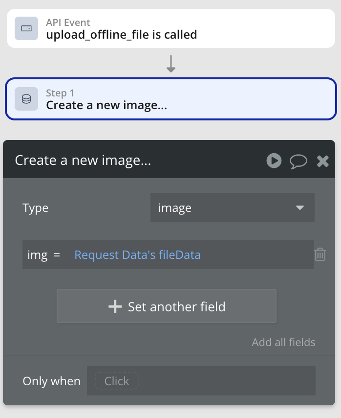Image resolution: width=341 pixels, height=418 pixels.
Task: Click the Only when label
Action: point(51,381)
